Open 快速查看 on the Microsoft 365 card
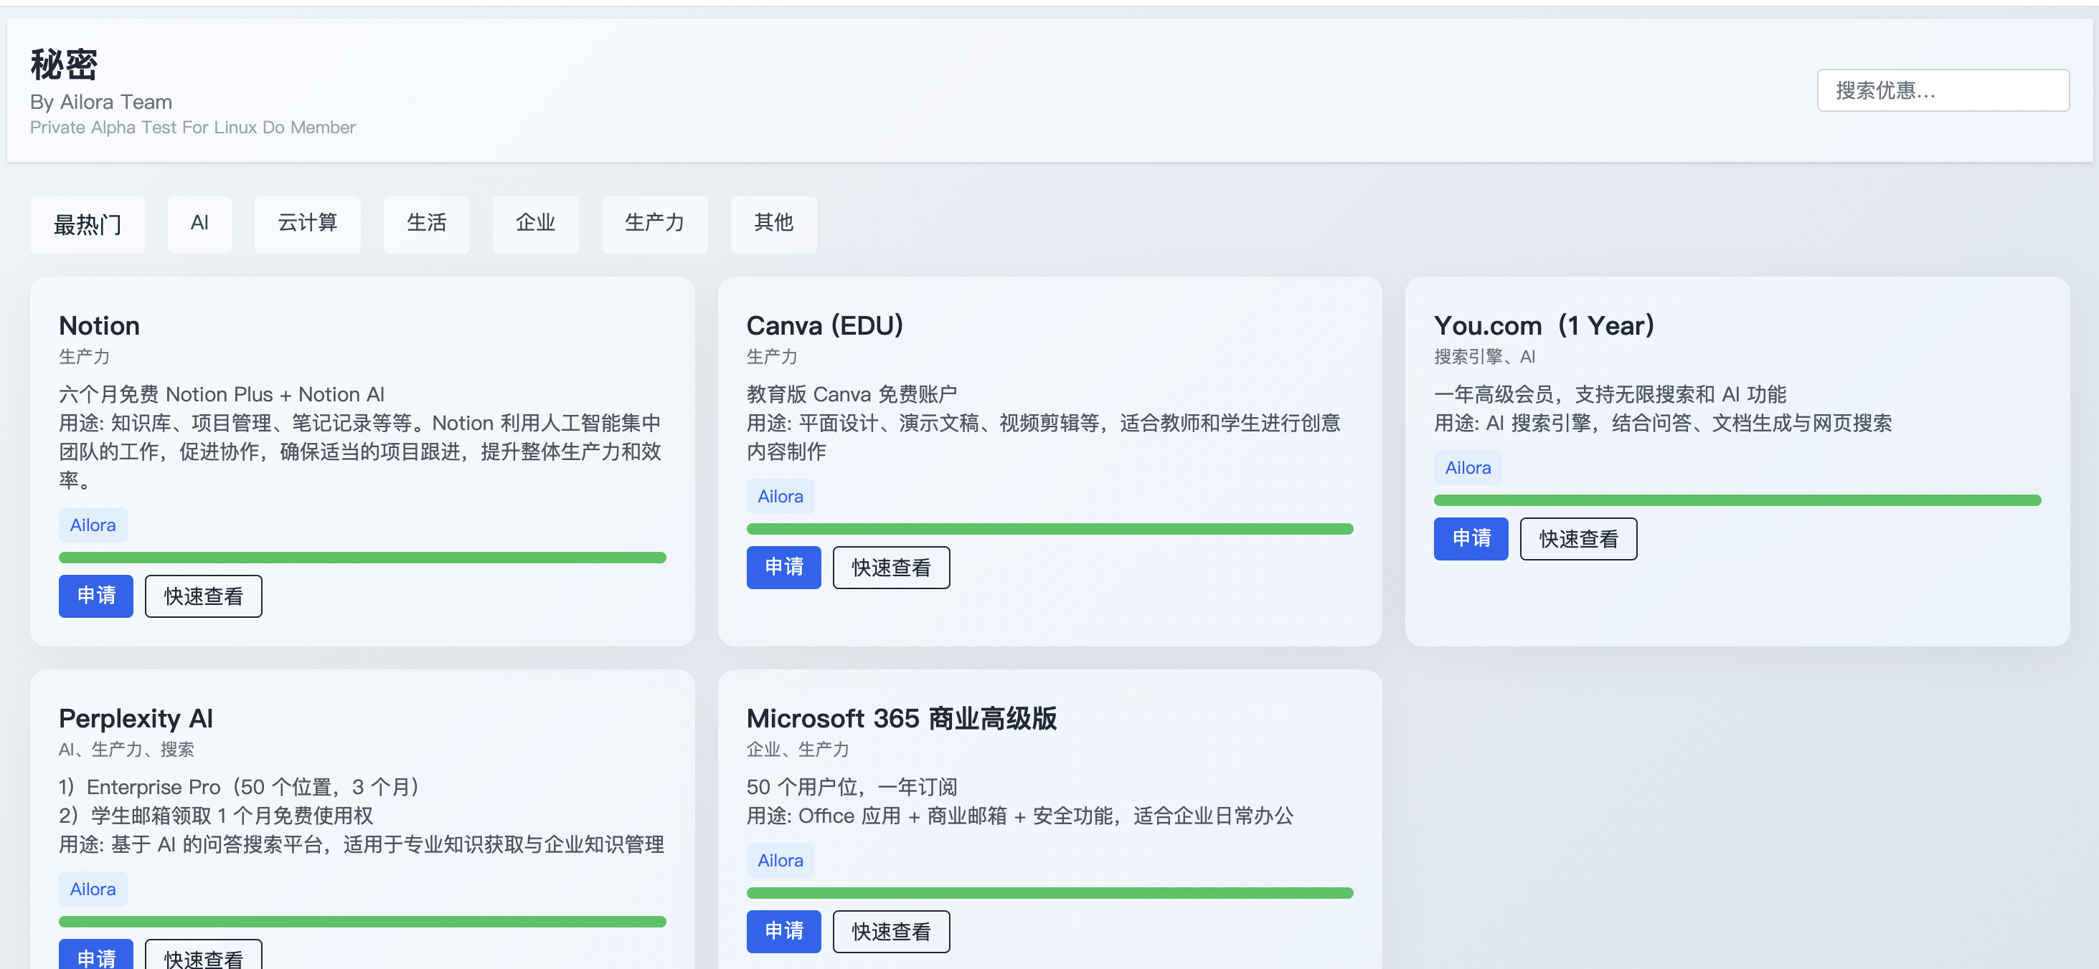 click(892, 932)
